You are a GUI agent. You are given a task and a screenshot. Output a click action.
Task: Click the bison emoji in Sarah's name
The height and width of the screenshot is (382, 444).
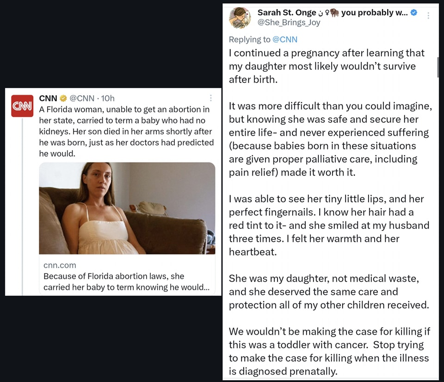click(x=334, y=12)
